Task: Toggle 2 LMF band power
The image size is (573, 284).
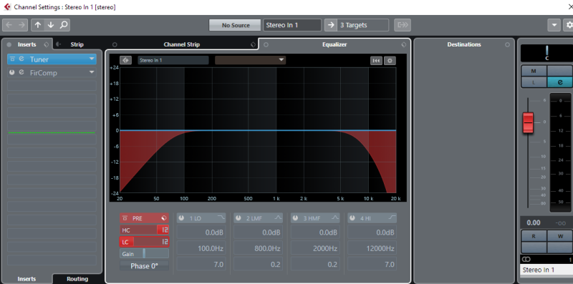Action: pyautogui.click(x=239, y=218)
